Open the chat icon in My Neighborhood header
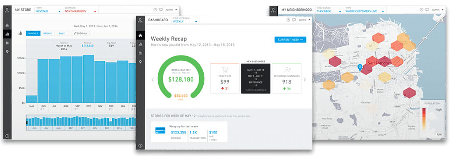The image size is (452, 156). tap(427, 10)
